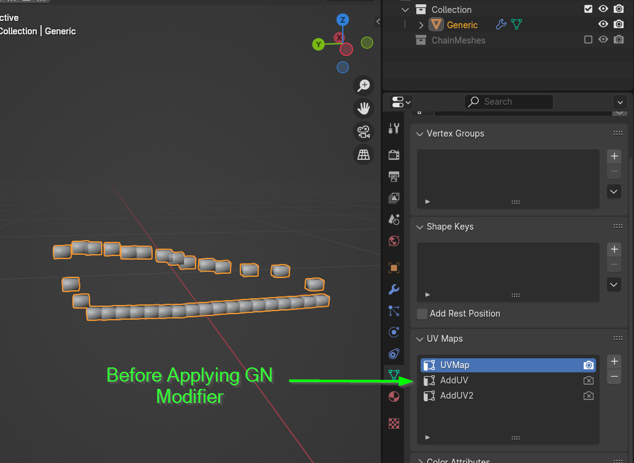This screenshot has height=463, width=634.
Task: Add a new UV map
Action: [x=614, y=361]
